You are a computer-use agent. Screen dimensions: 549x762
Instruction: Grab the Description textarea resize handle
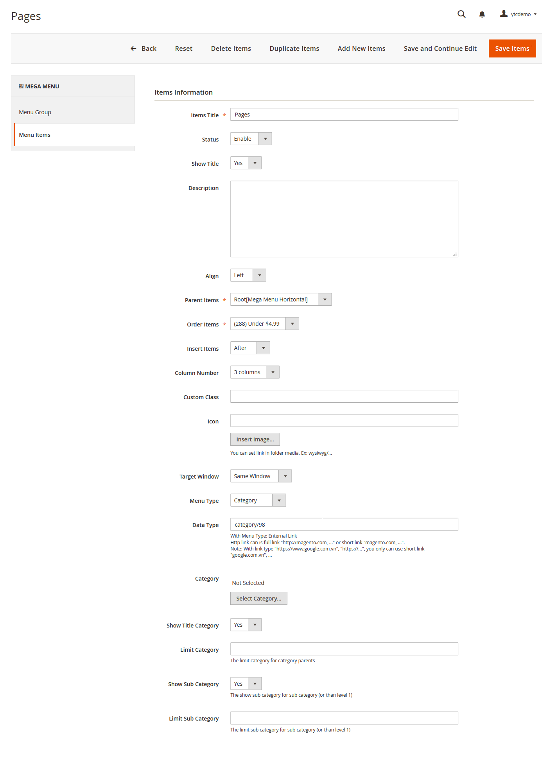(455, 254)
